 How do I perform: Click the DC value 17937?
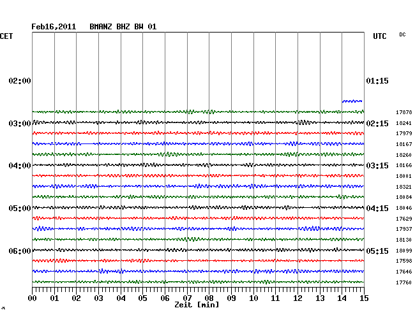[x=404, y=229]
